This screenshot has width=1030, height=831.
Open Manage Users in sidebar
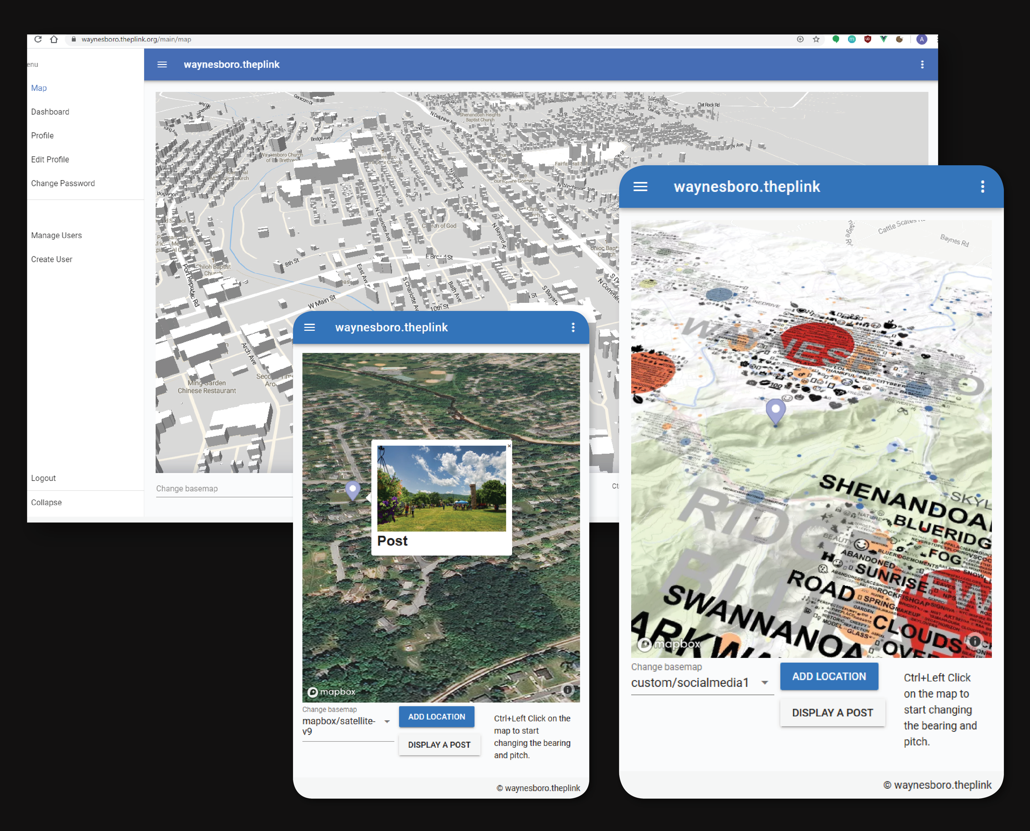[56, 235]
